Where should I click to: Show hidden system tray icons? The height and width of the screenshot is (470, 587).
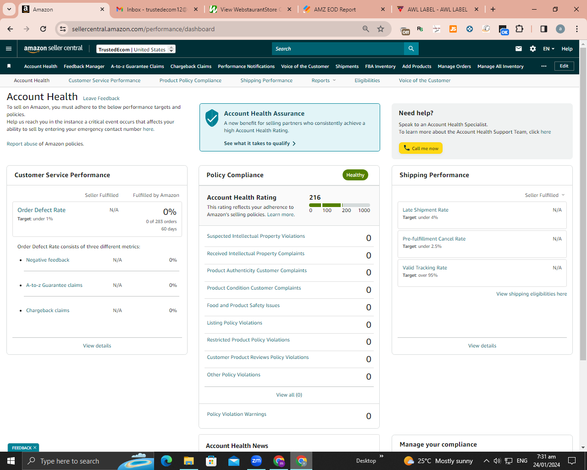point(486,461)
